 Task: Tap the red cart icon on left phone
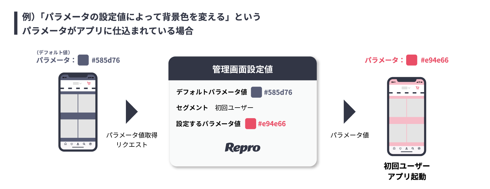click(x=89, y=83)
